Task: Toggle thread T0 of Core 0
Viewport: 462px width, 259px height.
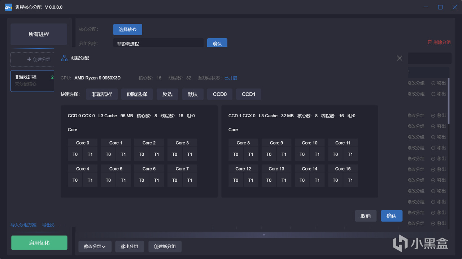Action: tap(75, 154)
